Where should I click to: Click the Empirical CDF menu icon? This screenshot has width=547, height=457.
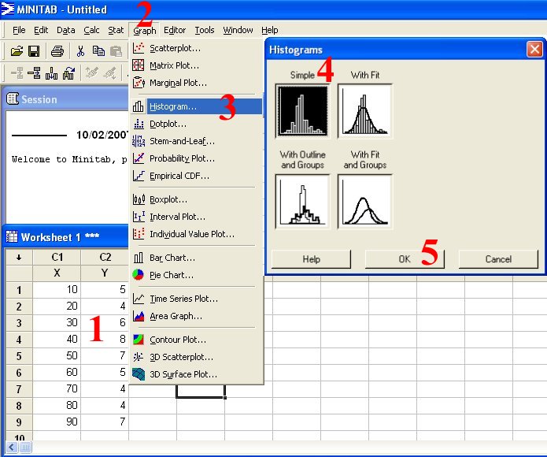coord(139,176)
